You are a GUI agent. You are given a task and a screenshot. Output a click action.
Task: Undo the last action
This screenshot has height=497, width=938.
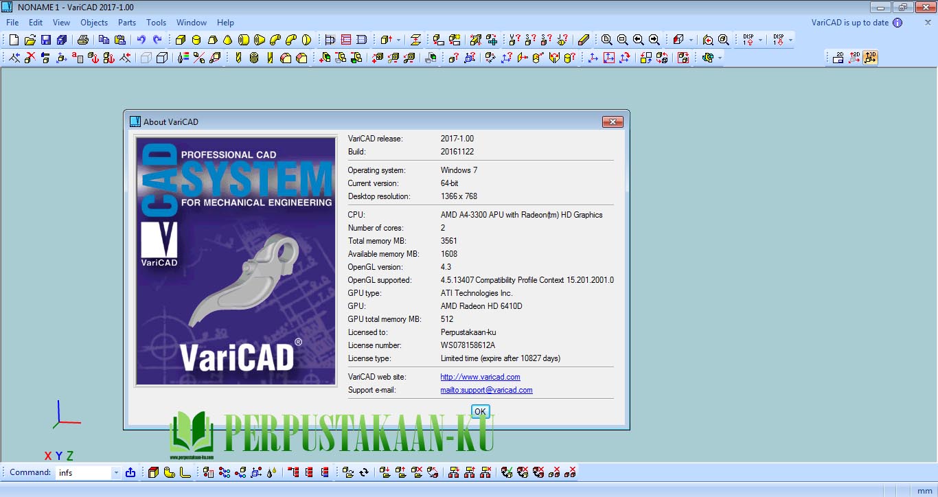pos(140,40)
